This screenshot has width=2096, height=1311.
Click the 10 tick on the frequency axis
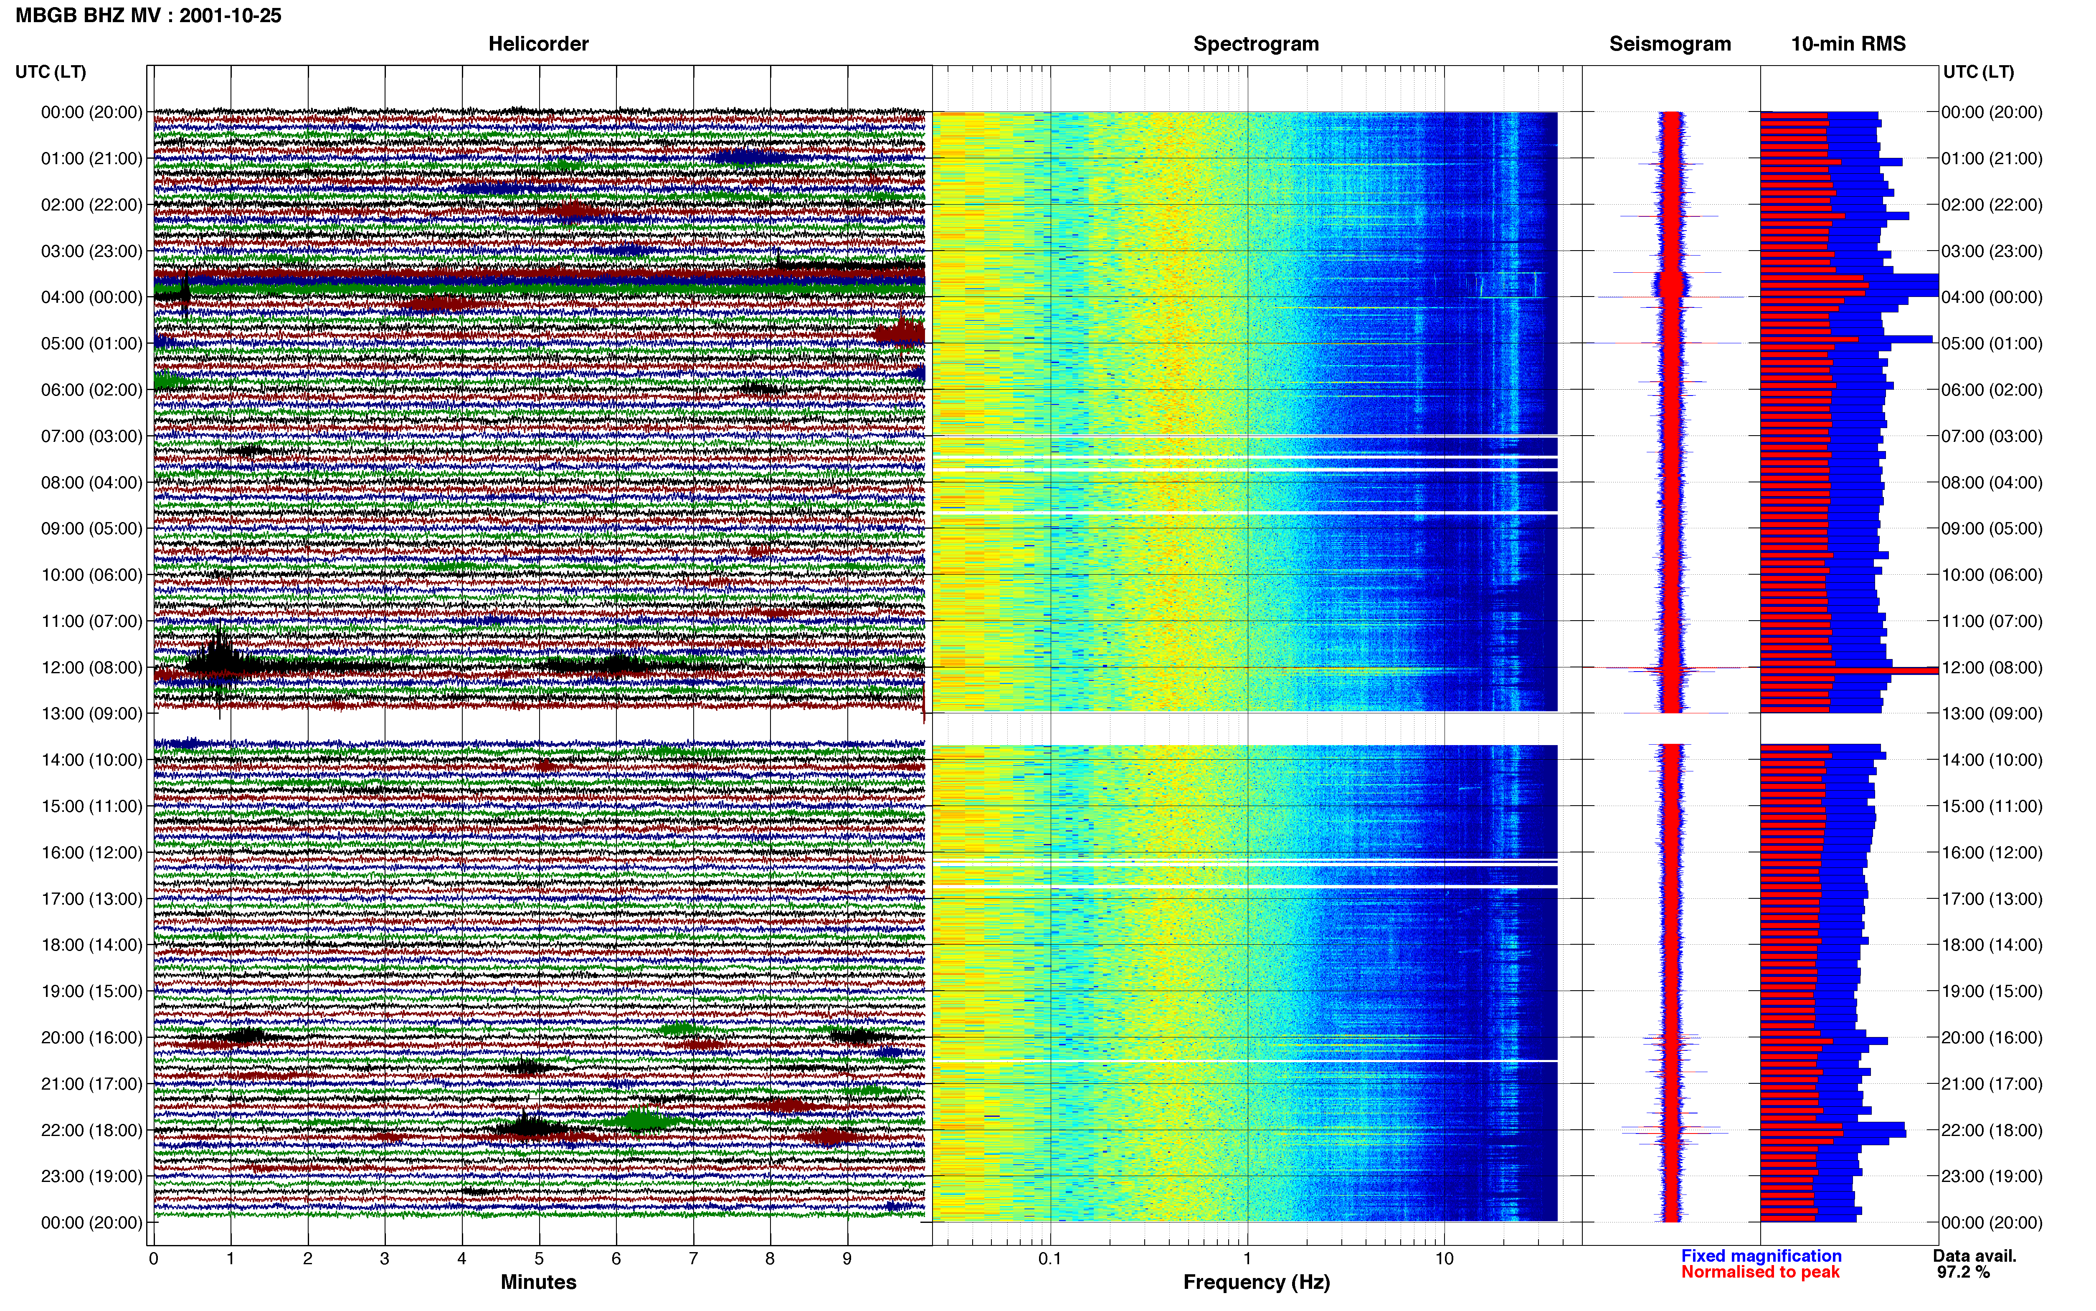1444,1259
